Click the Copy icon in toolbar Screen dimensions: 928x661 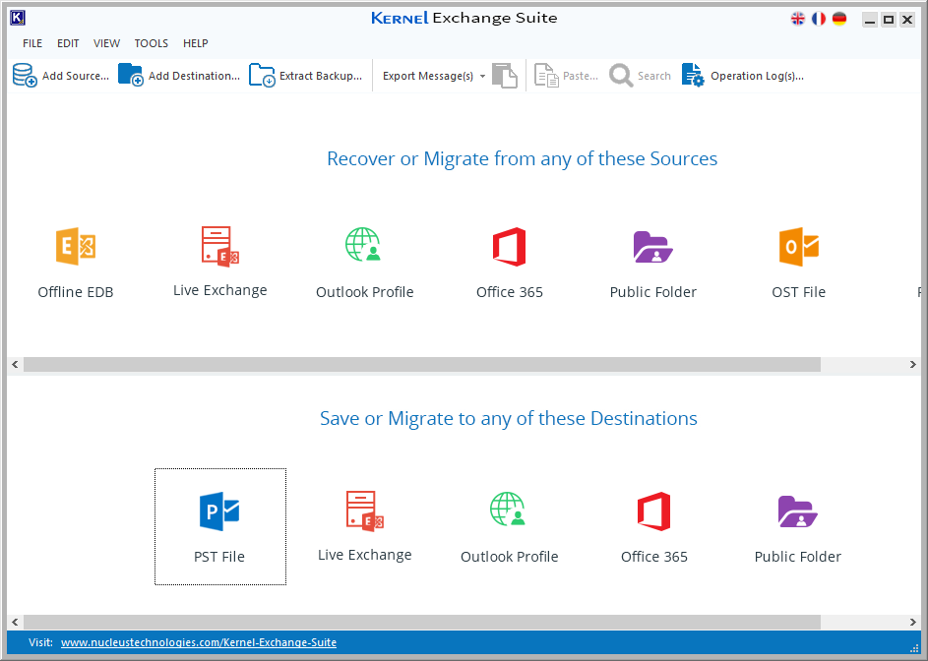tap(505, 76)
